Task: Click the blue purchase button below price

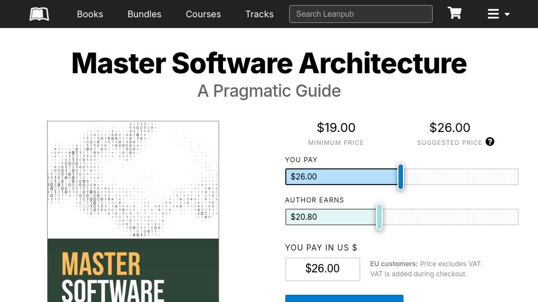Action: coord(344,298)
